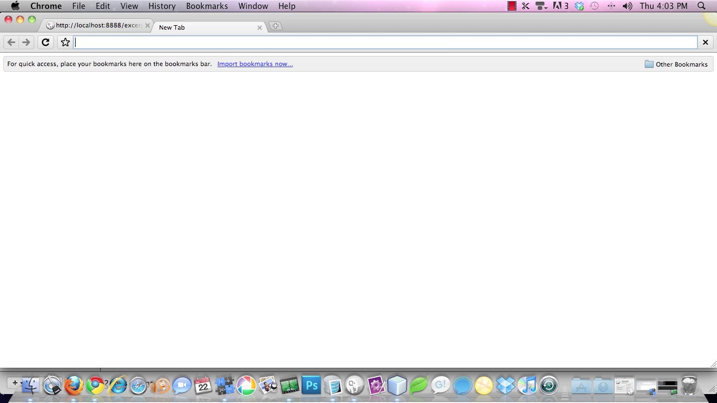Close the New Tab tab

pos(259,27)
